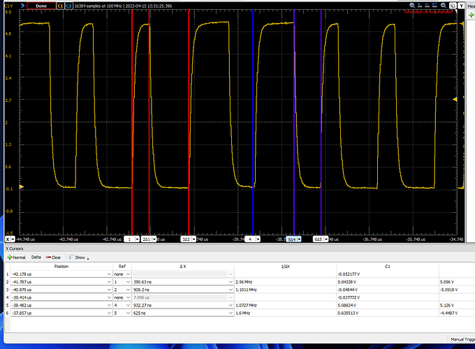Click ΔX field 932.27 ns

click(x=183, y=306)
